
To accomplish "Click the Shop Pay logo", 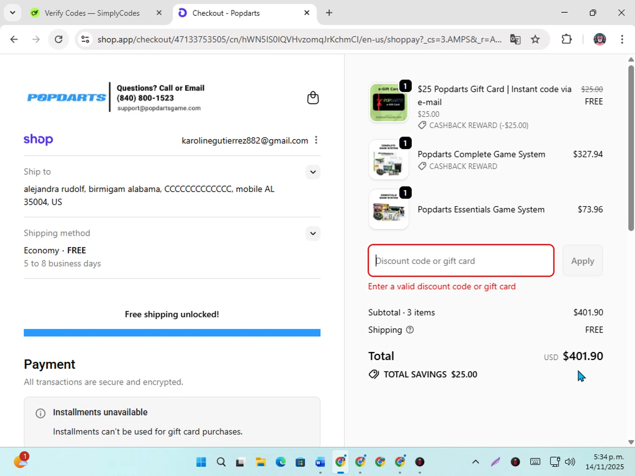I will (x=39, y=139).
